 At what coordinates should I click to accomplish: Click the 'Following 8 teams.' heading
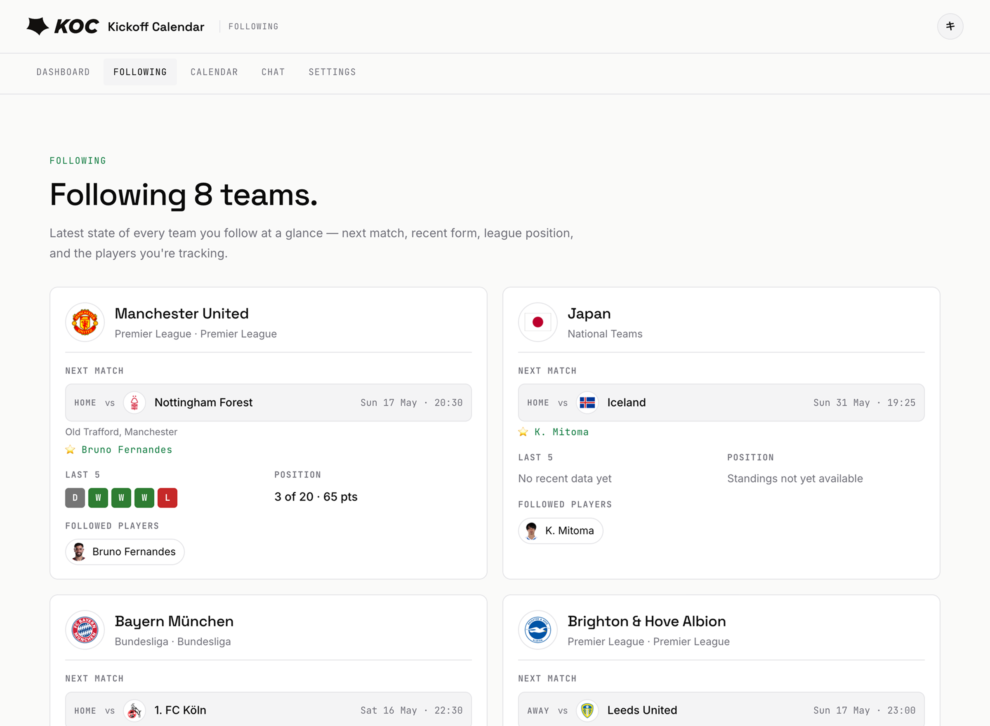(x=184, y=196)
